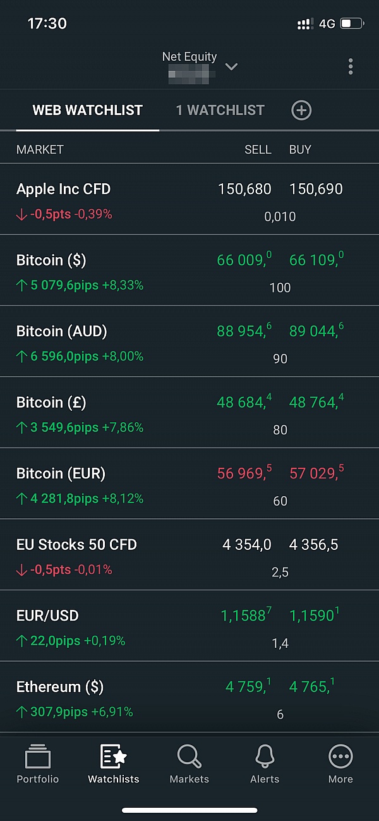The height and width of the screenshot is (821, 379).
Task: Tap the Bitcoin ($) sell price 66 009
Action: click(x=244, y=260)
